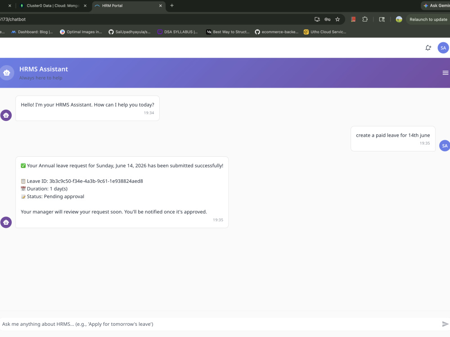The height and width of the screenshot is (337, 450).
Task: Open the SA profile avatar in top bar
Action: pos(443,48)
